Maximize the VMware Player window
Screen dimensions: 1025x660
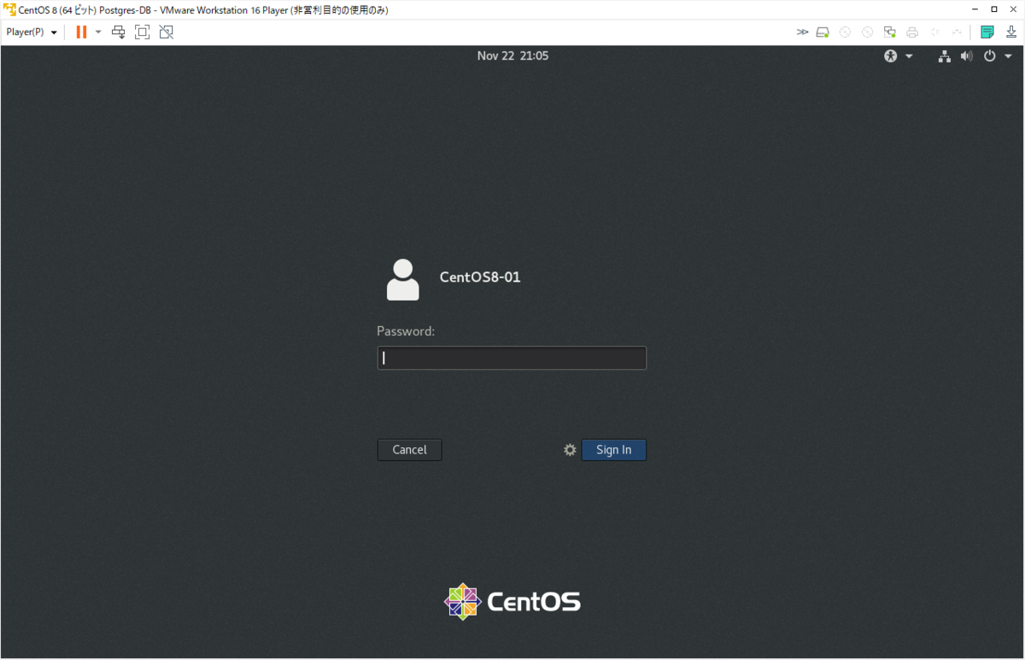pyautogui.click(x=994, y=9)
